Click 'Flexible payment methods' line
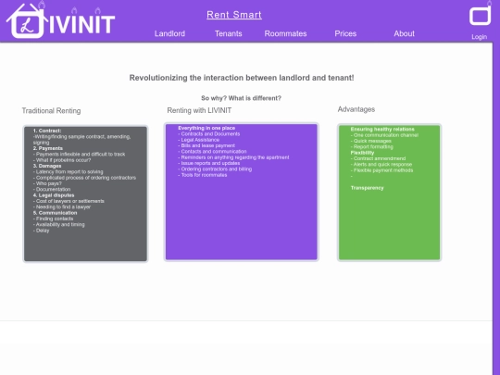 [381, 170]
